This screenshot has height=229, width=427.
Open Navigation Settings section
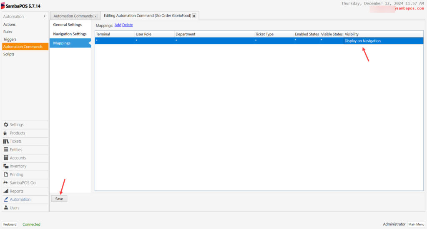click(70, 34)
